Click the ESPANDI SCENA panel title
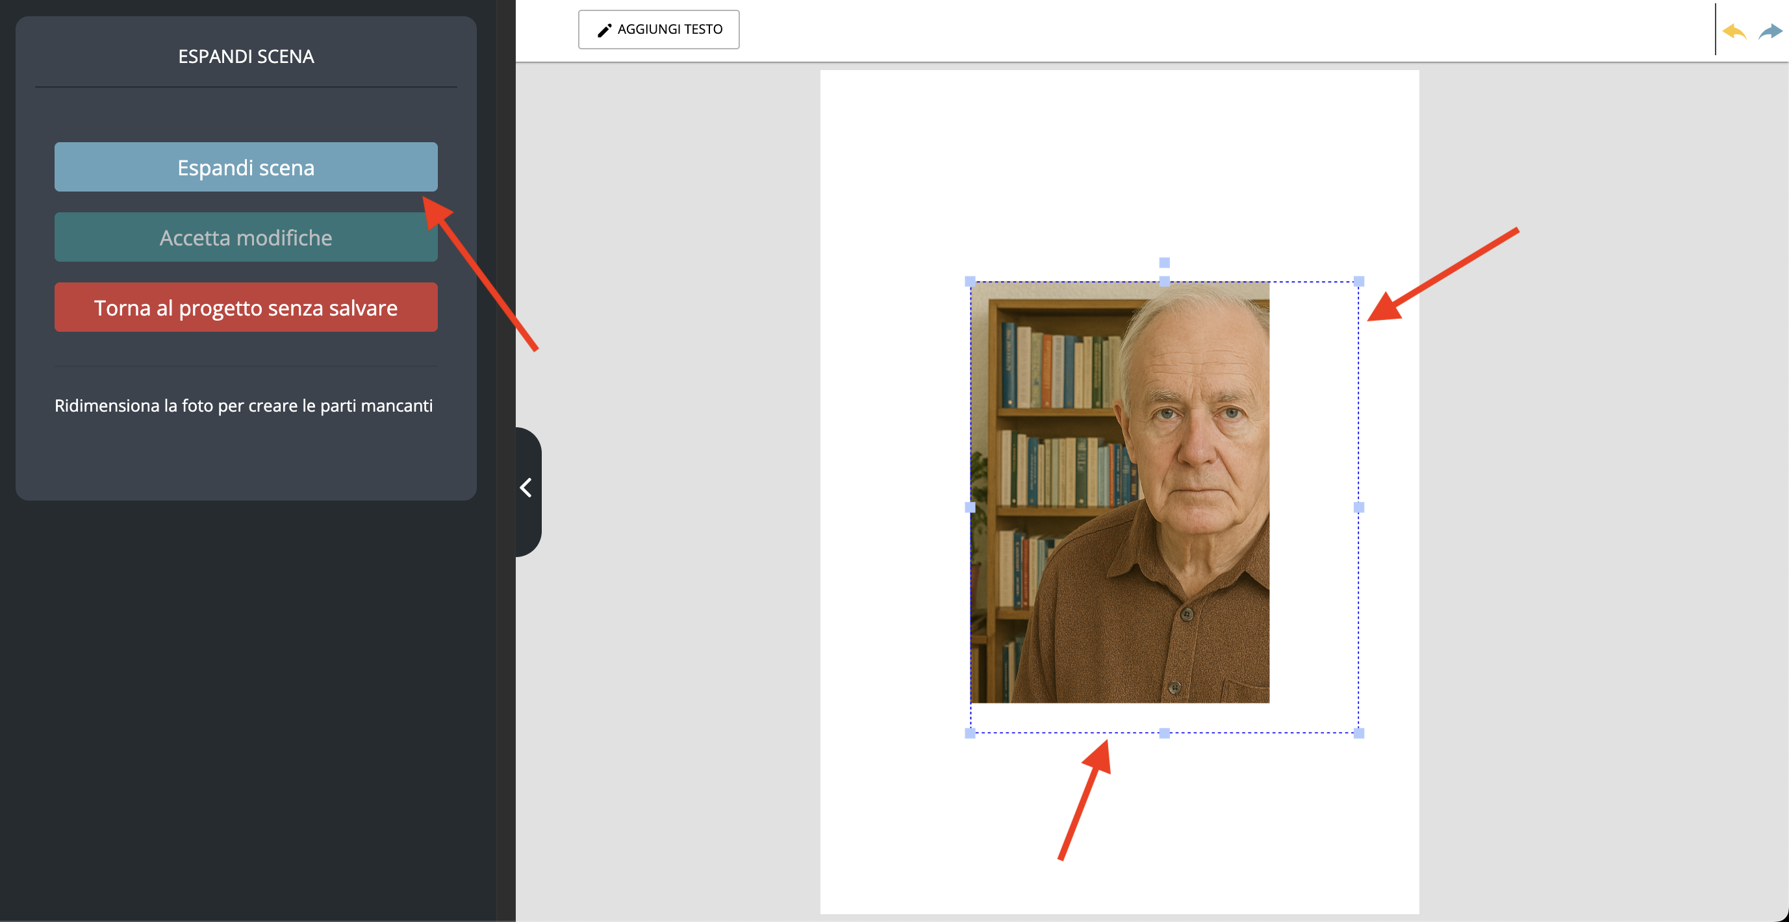Screen dimensions: 1789x922 [x=246, y=56]
